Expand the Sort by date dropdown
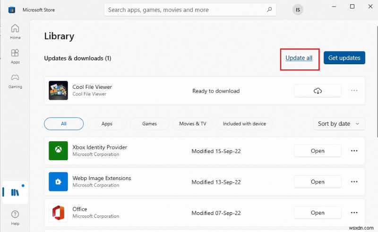 pos(339,124)
